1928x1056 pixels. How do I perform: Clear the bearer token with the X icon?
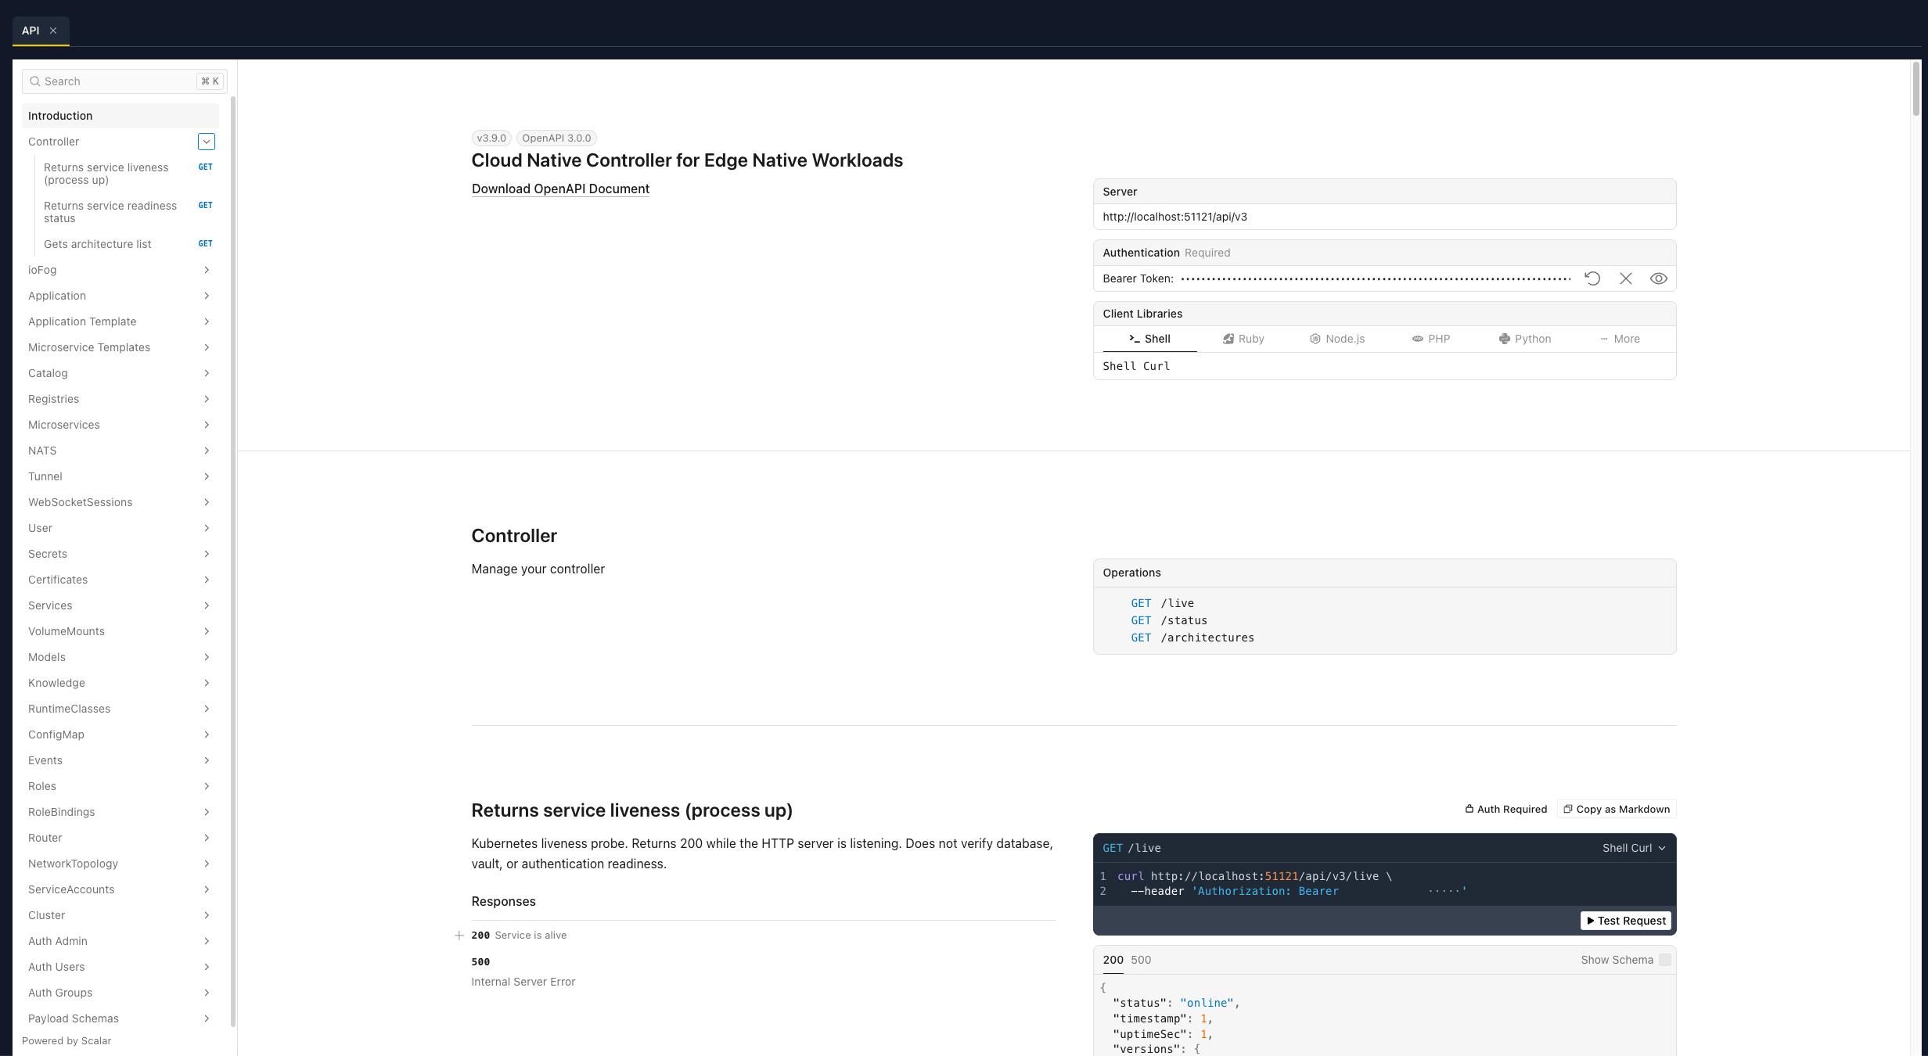tap(1626, 278)
